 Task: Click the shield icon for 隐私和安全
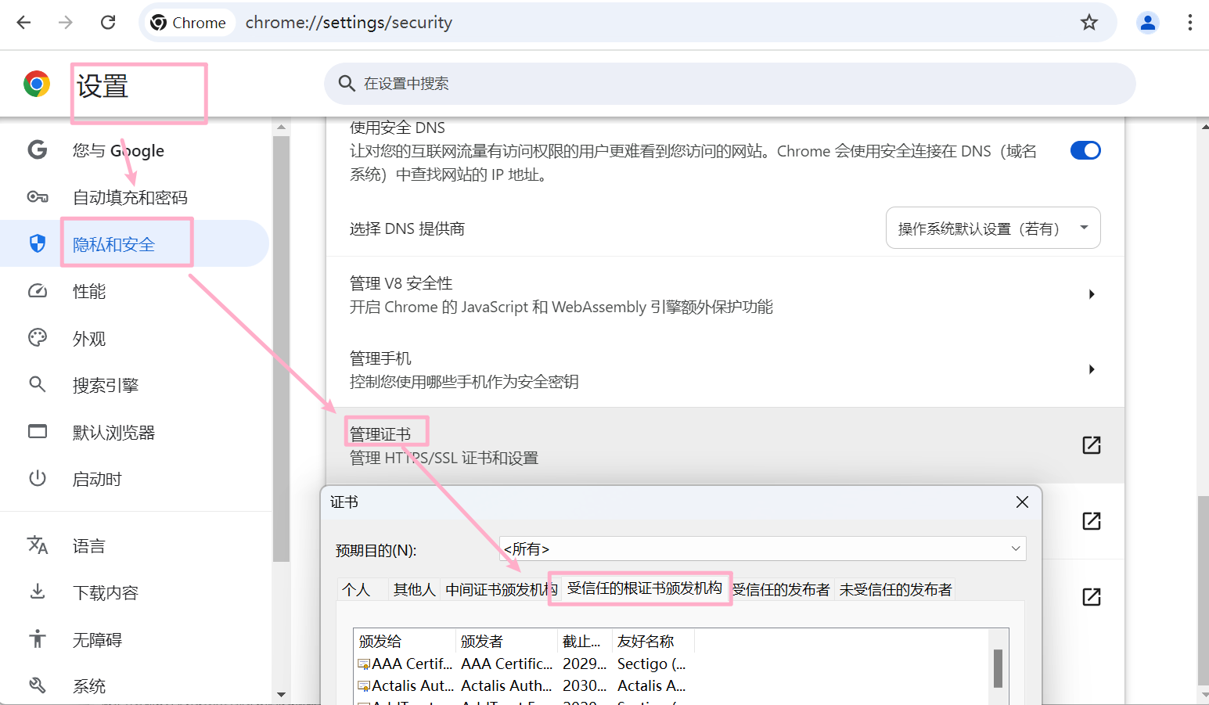click(38, 243)
